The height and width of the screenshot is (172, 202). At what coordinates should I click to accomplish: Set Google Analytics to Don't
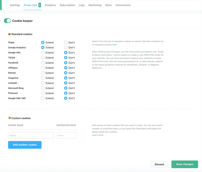66,48
